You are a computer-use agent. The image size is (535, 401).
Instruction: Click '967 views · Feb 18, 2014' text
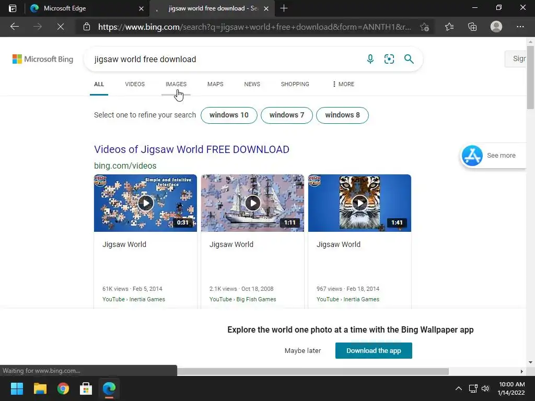[x=347, y=289]
